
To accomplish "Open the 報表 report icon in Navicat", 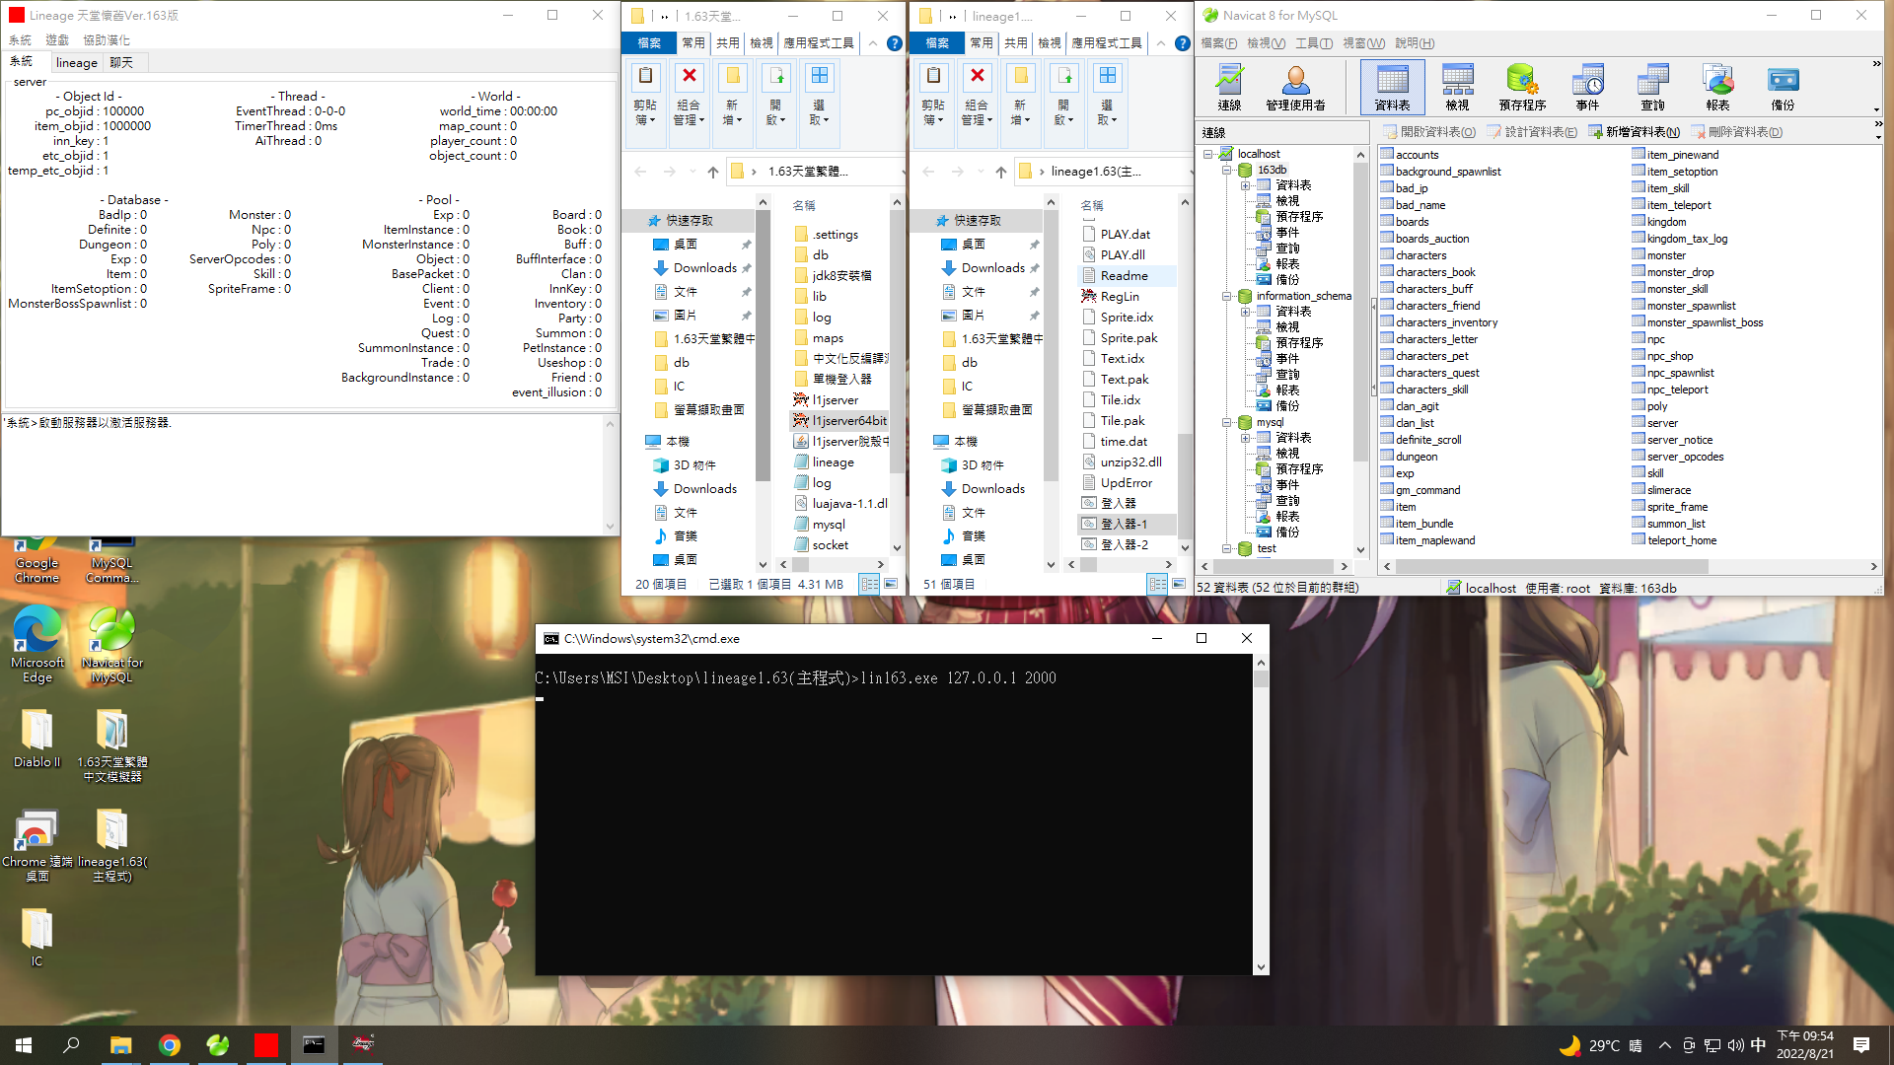I will point(1717,87).
